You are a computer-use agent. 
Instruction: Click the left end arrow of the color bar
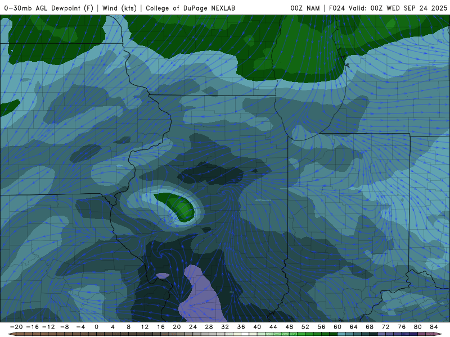(11, 334)
